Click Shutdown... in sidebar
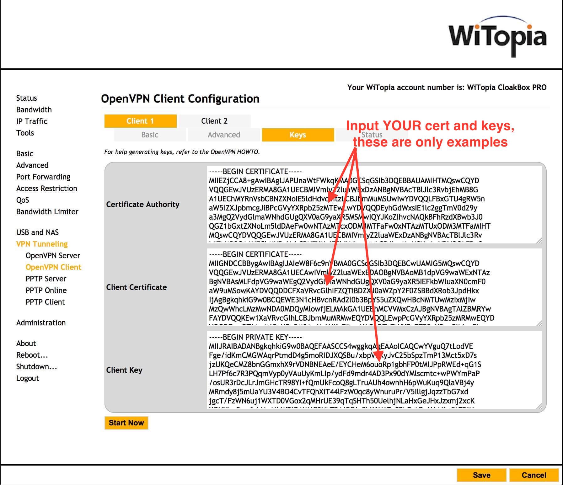The height and width of the screenshot is (485, 563). point(37,367)
